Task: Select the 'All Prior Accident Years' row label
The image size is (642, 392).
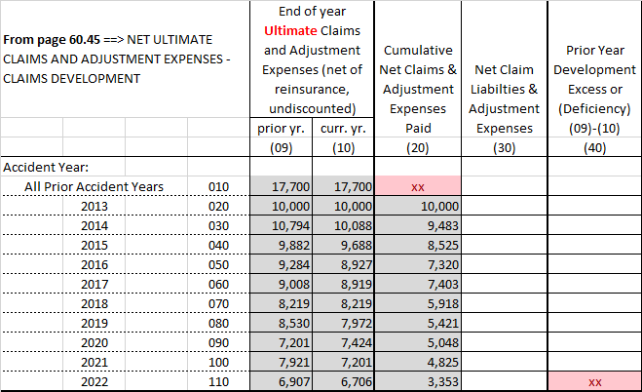Action: [94, 186]
